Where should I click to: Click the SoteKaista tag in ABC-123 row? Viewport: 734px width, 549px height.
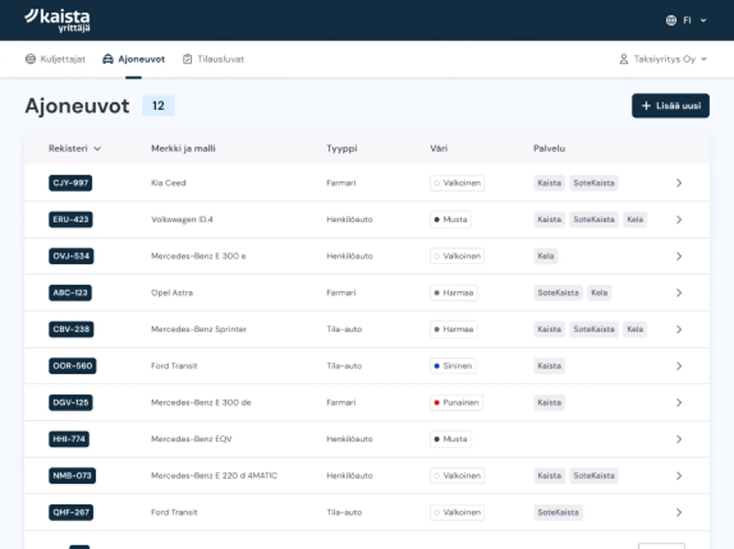[558, 293]
